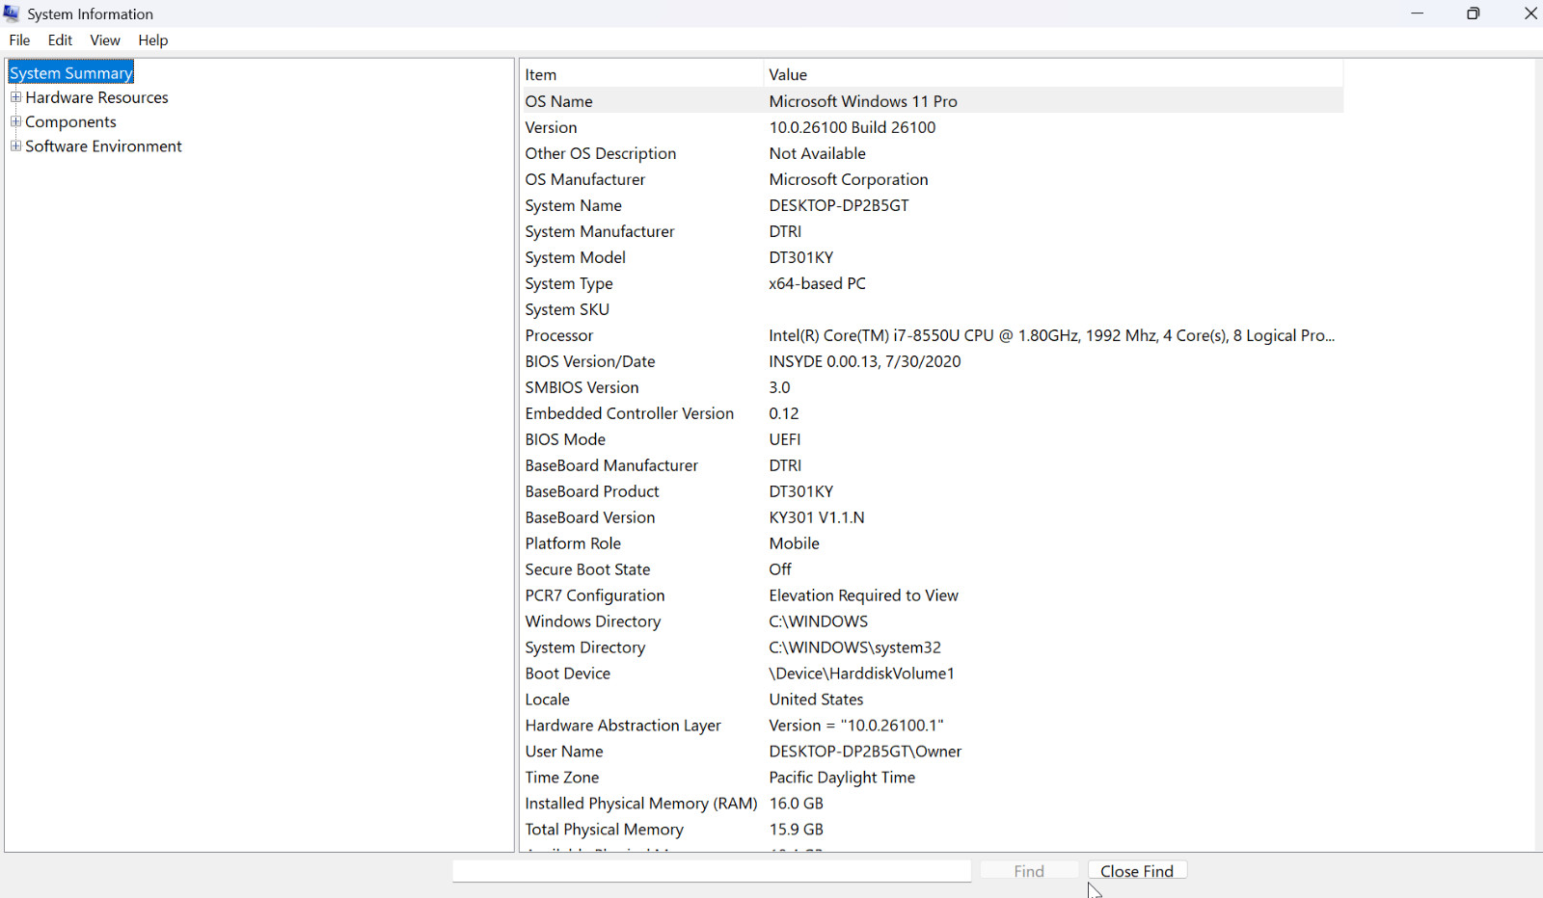1543x898 pixels.
Task: Select the Hardware Abstraction Layer row
Action: point(933,726)
